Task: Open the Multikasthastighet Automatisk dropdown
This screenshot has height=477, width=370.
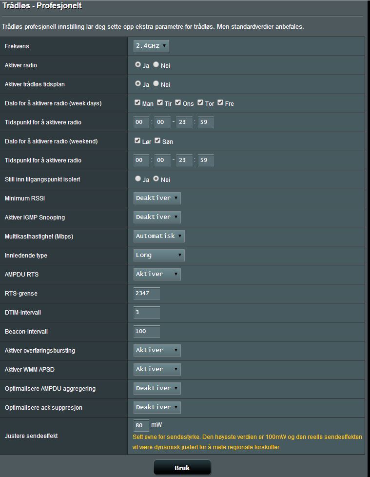Action: click(x=159, y=236)
